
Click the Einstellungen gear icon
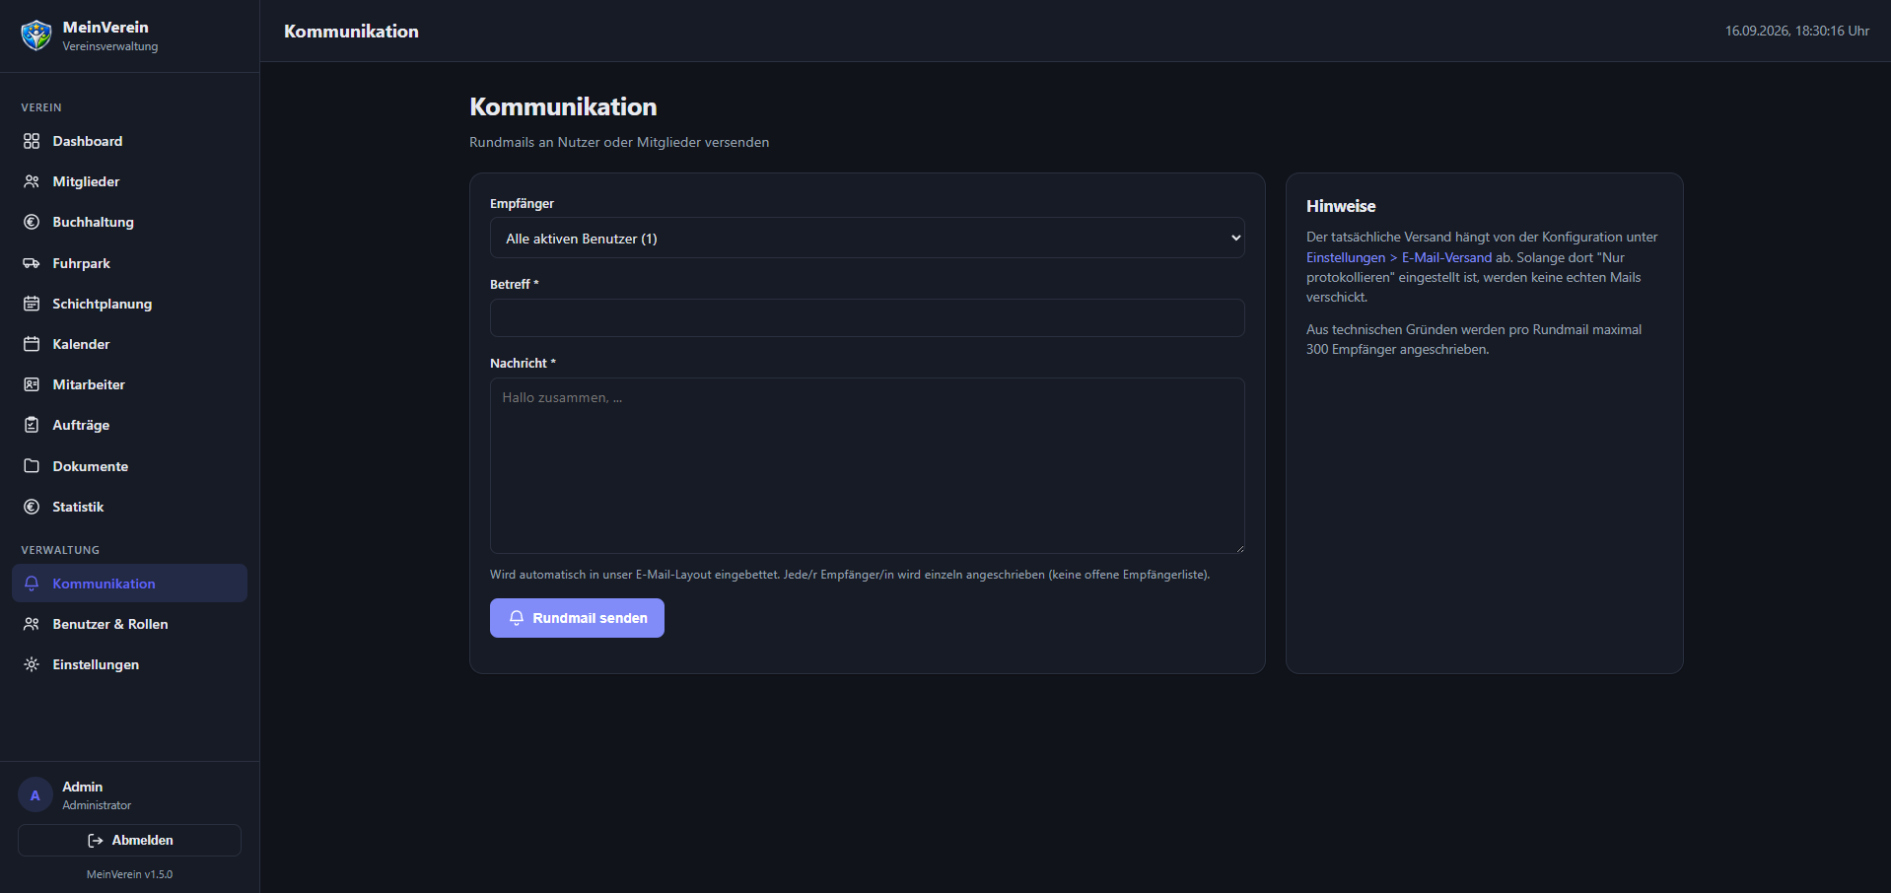pyautogui.click(x=32, y=664)
